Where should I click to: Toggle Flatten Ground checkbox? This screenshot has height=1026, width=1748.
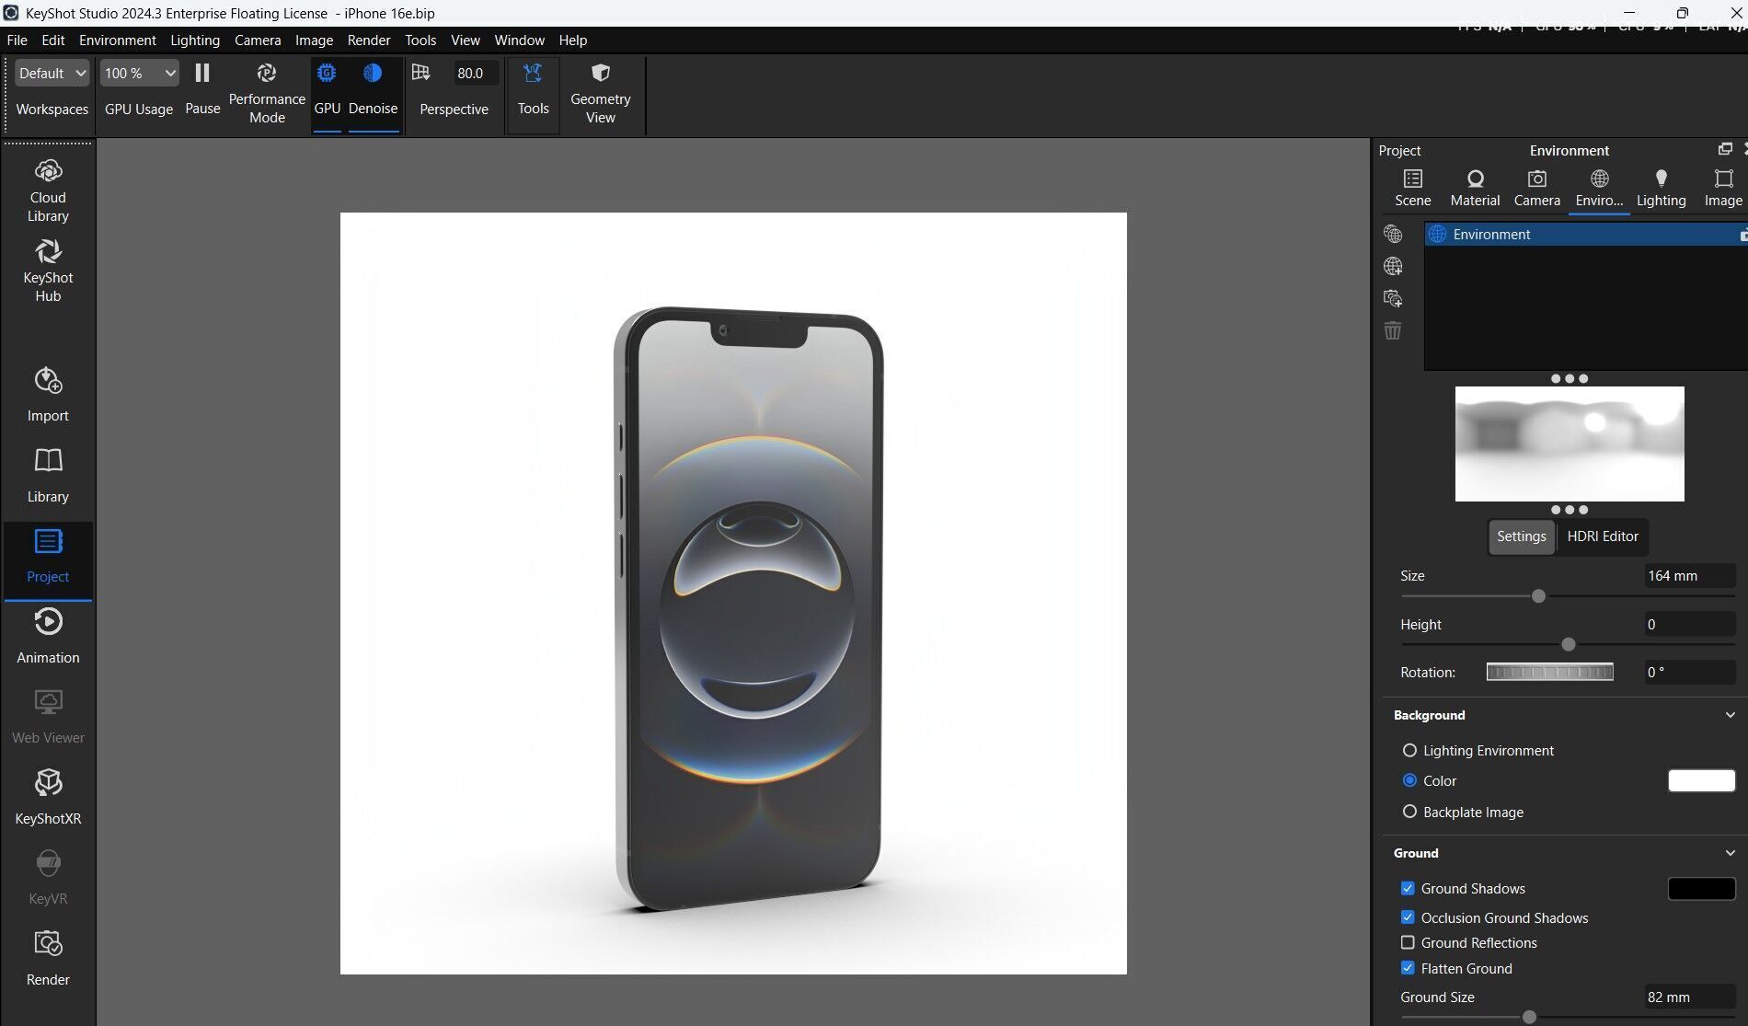[1408, 968]
